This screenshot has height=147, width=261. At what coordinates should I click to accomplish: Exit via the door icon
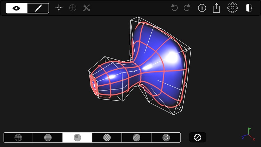coord(250,8)
